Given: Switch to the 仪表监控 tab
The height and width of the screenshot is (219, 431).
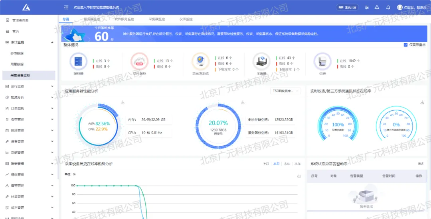Looking at the screenshot, I should [x=186, y=19].
